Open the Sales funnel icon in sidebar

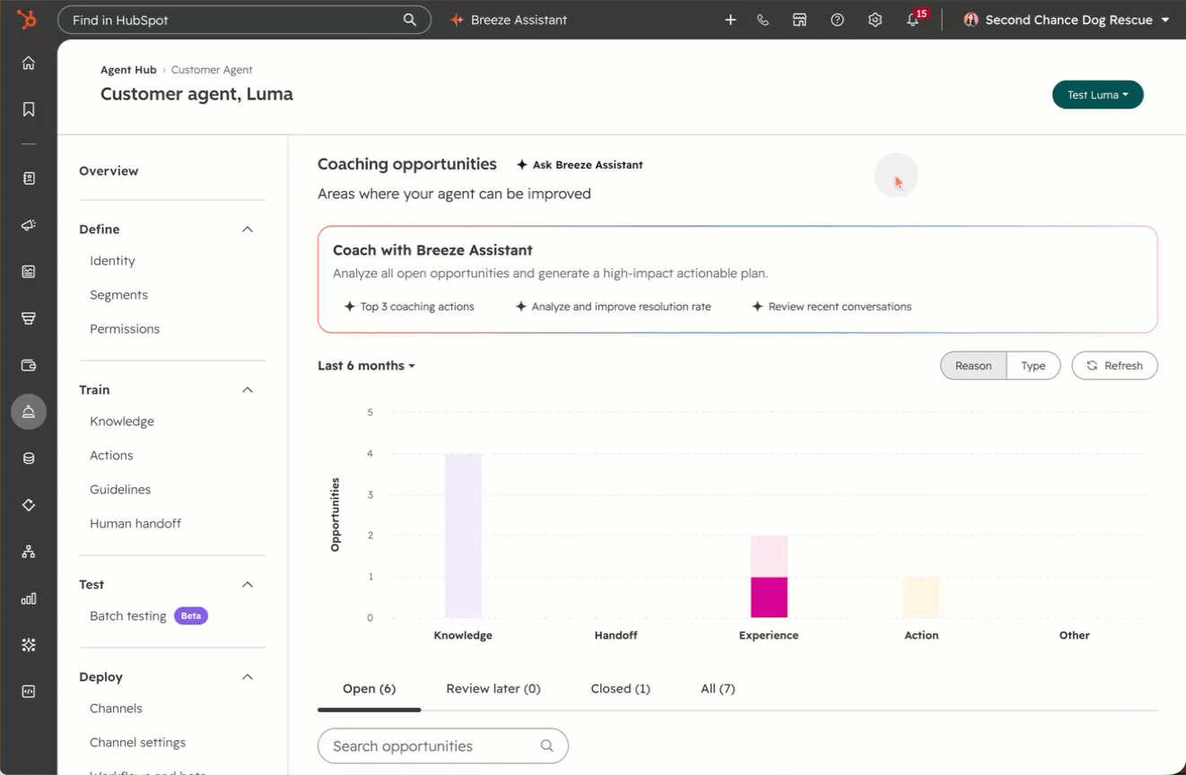click(x=29, y=318)
